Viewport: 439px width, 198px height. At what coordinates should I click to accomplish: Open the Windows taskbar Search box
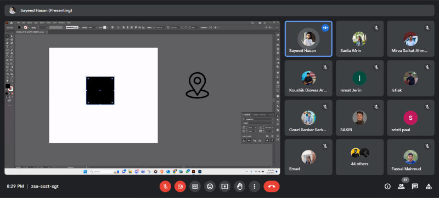pyautogui.click(x=101, y=172)
